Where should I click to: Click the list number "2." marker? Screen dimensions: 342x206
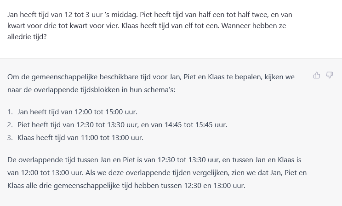tap(10, 124)
